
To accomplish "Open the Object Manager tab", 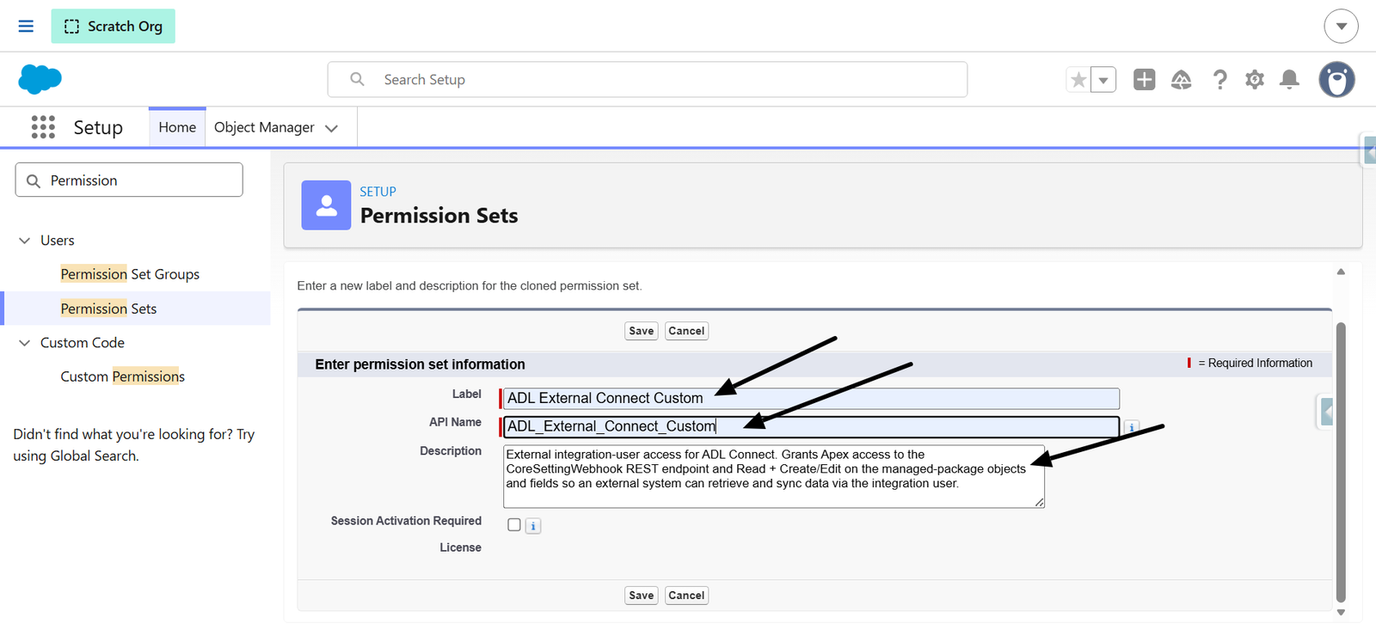I will pyautogui.click(x=264, y=127).
